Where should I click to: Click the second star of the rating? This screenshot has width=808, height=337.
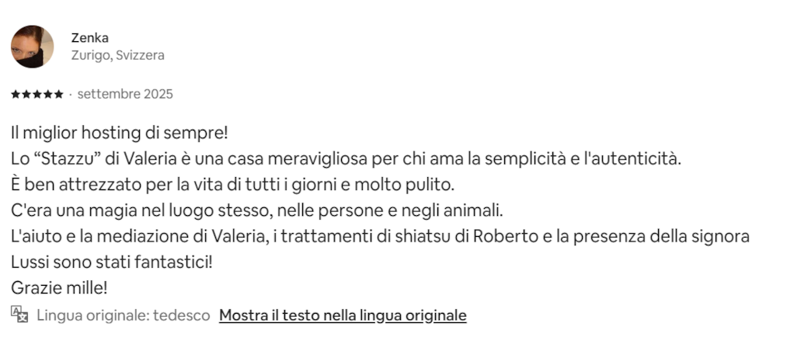[26, 95]
